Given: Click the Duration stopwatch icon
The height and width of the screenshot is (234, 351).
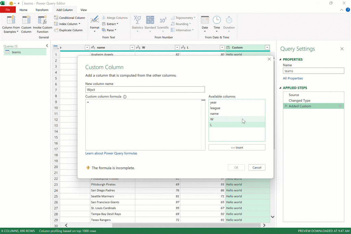Looking at the screenshot, I should click(x=229, y=20).
